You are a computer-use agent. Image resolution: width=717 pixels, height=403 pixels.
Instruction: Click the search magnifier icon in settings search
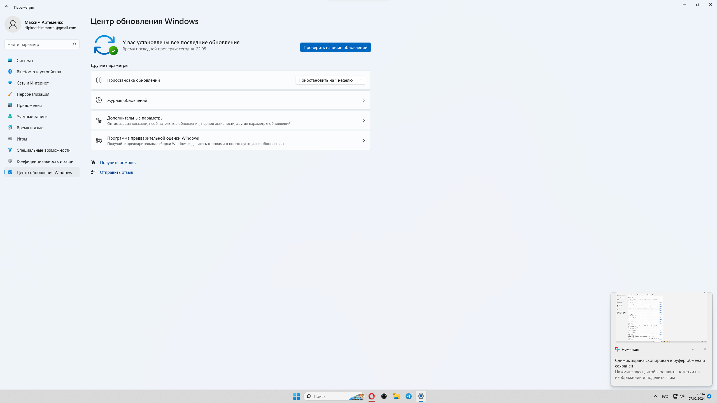[74, 44]
